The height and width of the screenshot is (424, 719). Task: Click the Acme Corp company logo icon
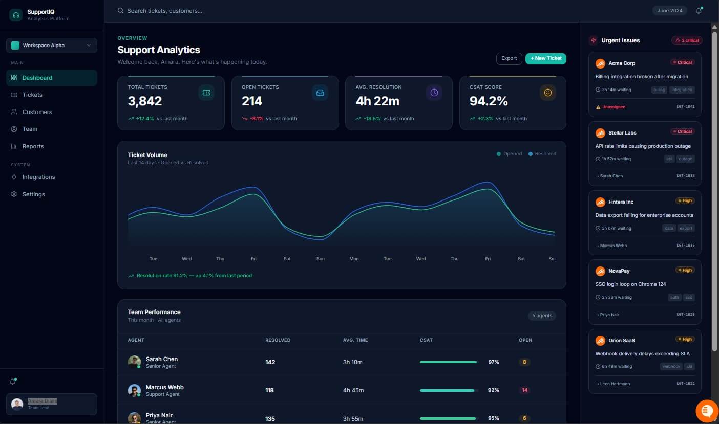[600, 63]
